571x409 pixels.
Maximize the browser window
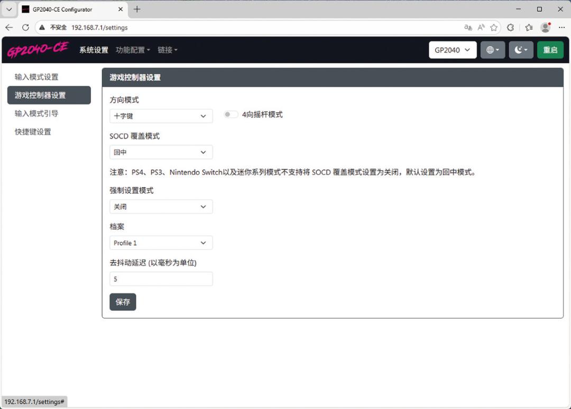(539, 10)
